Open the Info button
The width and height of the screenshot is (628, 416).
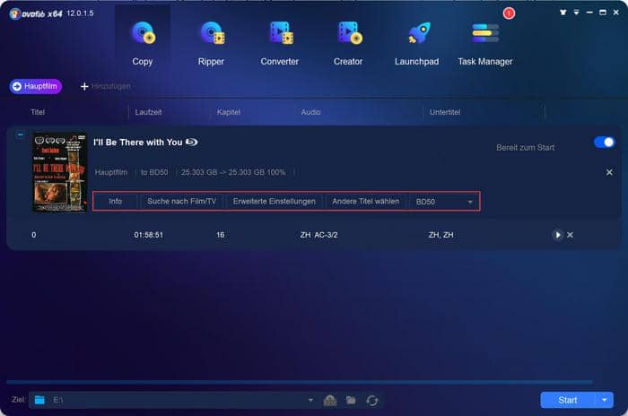point(116,202)
